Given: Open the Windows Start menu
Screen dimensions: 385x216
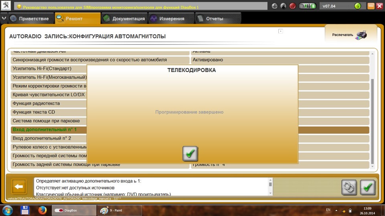Looking at the screenshot, I should 7,210.
